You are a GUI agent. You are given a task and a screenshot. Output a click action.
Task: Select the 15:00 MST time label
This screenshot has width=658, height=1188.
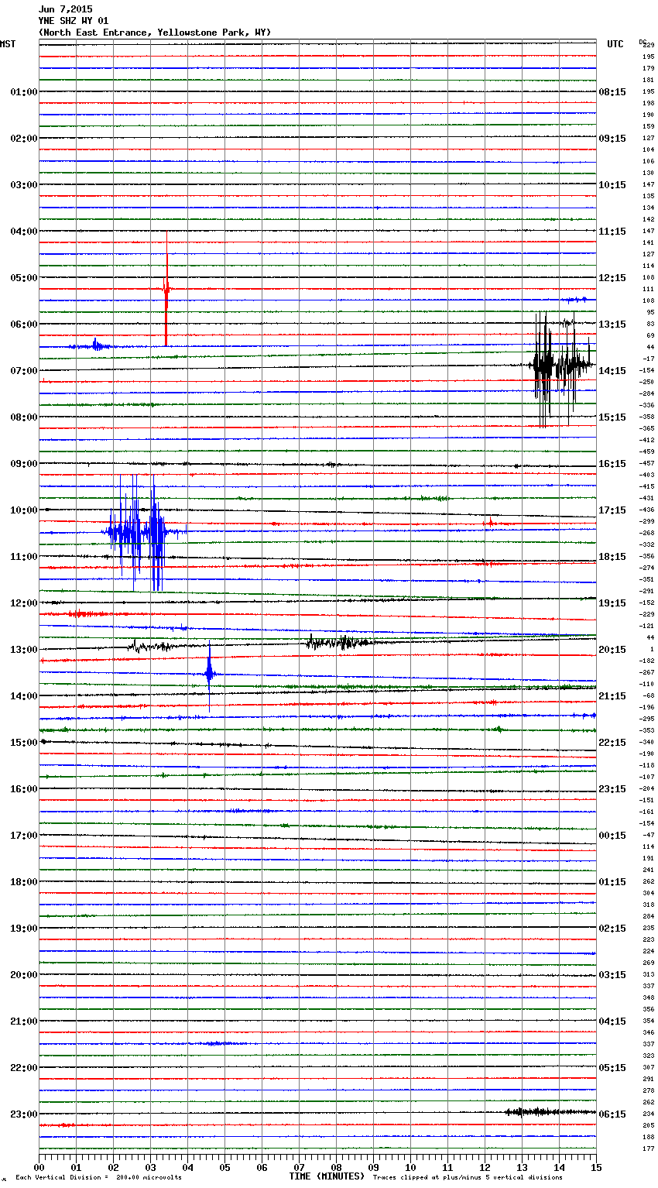[24, 743]
